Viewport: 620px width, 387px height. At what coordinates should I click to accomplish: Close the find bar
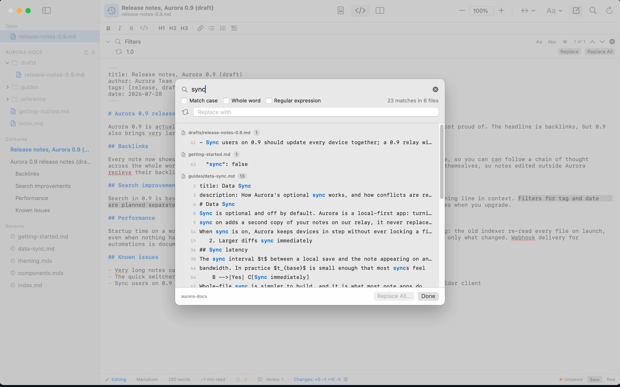click(612, 41)
